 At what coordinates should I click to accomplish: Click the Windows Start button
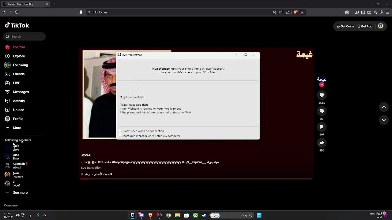click(x=259, y=215)
